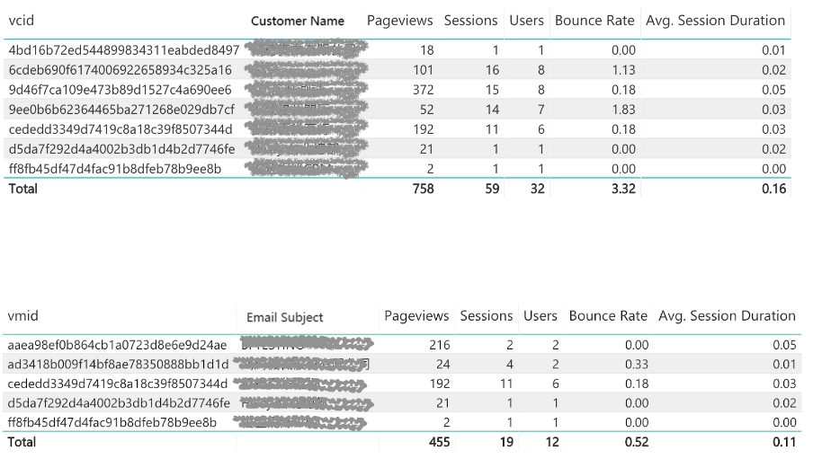Image resolution: width=813 pixels, height=459 pixels.
Task: Click the Pageviews value 216
Action: coord(438,345)
